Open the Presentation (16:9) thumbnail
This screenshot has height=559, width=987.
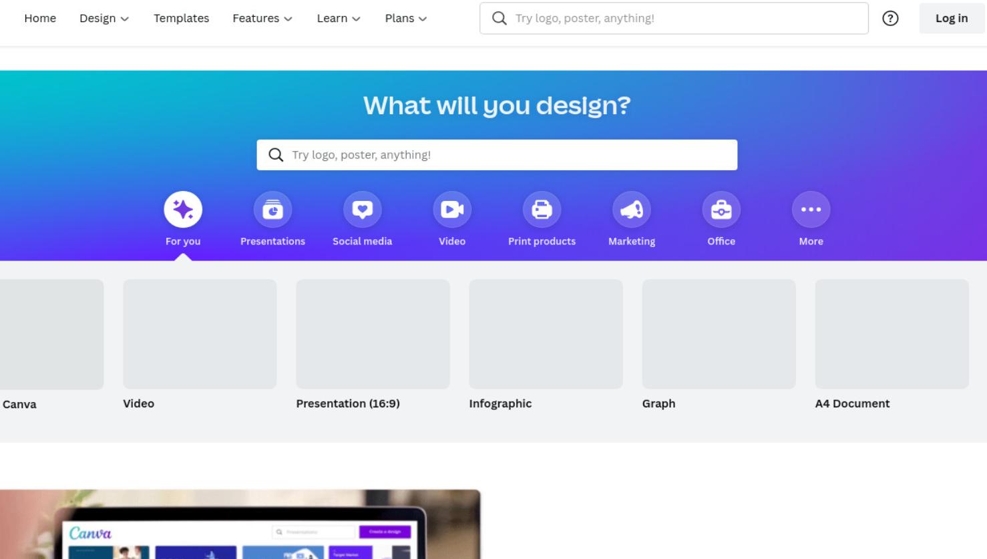[x=373, y=334]
